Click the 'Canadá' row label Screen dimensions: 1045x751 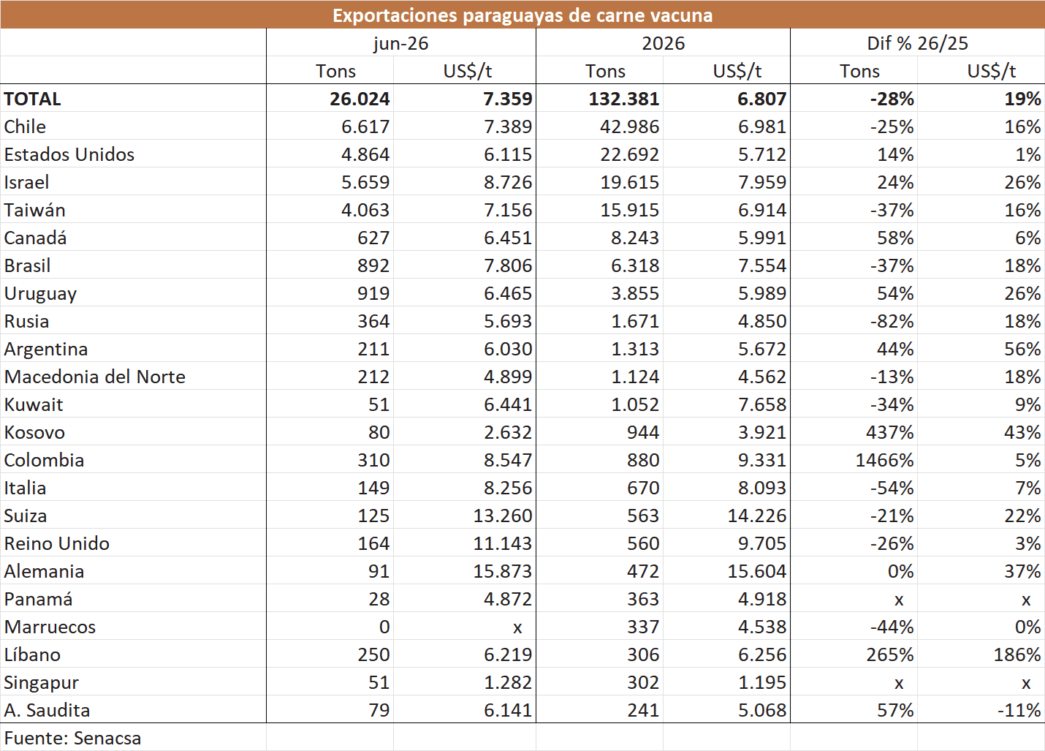click(x=35, y=238)
